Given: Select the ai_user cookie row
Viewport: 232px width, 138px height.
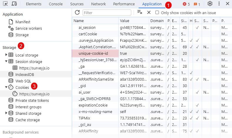Looking at the screenshot, I should tap(152, 92).
